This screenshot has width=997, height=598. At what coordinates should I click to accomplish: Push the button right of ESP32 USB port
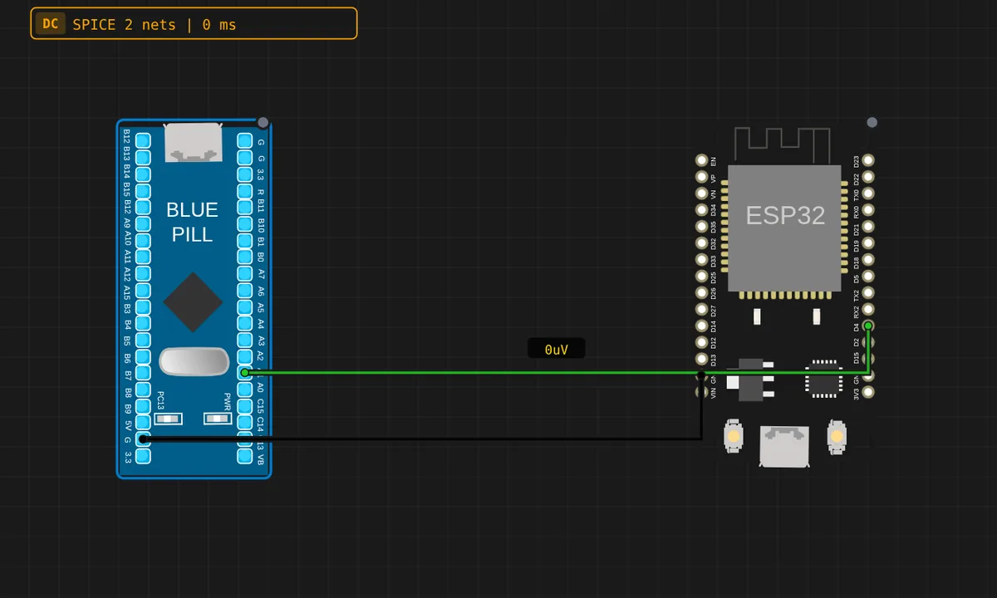(x=837, y=436)
